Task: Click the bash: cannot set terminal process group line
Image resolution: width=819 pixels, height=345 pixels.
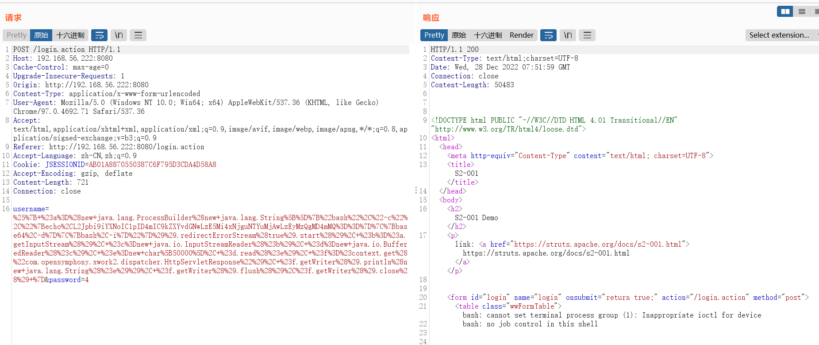Action: point(612,315)
